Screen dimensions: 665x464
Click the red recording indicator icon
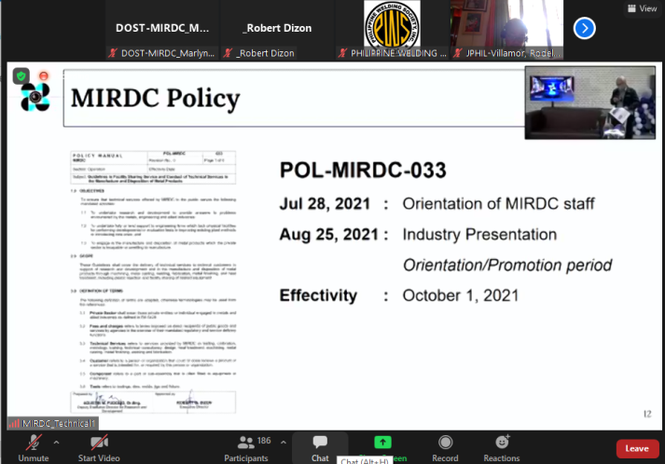(x=44, y=76)
